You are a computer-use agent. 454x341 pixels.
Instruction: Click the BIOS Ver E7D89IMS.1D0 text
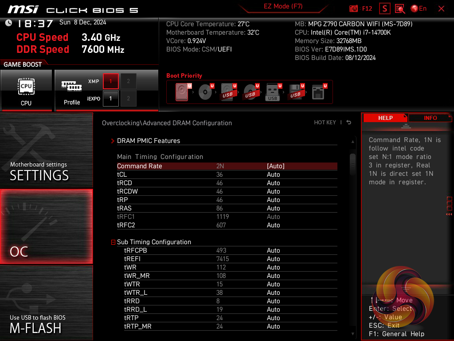point(331,49)
